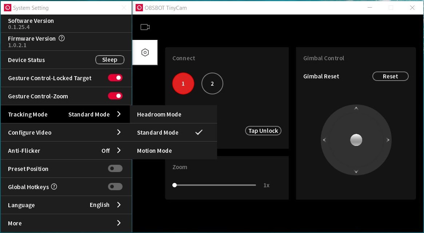Click the gimbal Reset button

point(390,76)
